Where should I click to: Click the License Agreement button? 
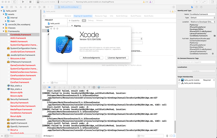point(117,58)
